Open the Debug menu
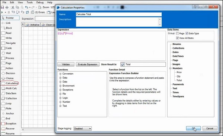223x136 pixels. tap(40, 3)
